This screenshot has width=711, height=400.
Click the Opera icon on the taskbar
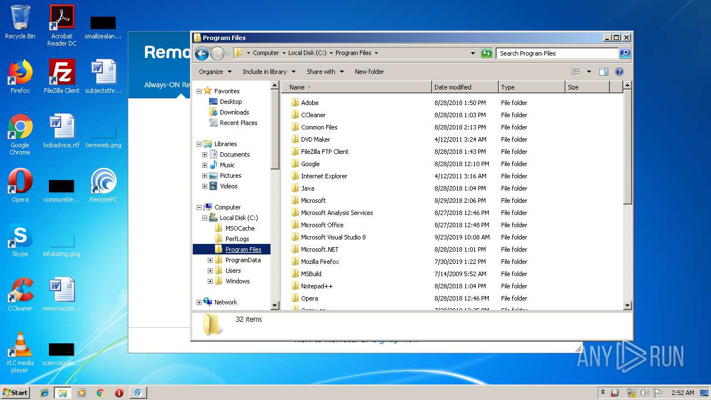point(119,393)
